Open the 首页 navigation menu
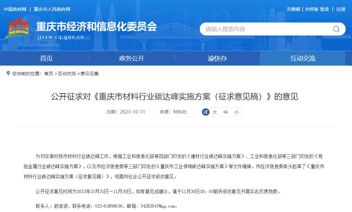352x212 pixels. pos(47,58)
